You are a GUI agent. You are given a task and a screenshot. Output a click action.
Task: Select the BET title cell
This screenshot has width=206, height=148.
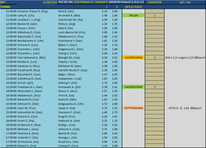point(3,2)
